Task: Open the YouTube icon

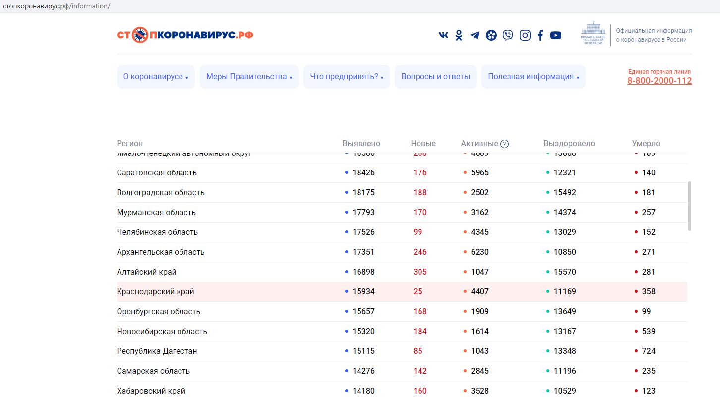Action: tap(556, 35)
